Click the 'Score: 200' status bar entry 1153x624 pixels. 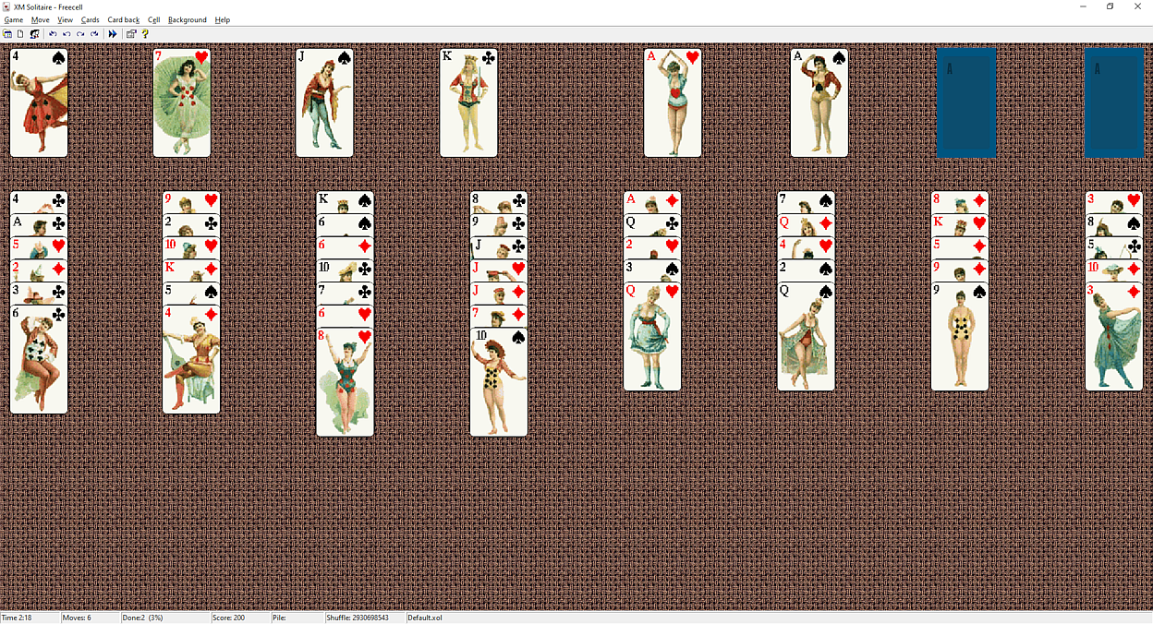click(240, 618)
